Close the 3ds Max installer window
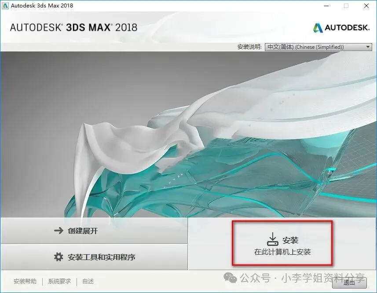377x293 pixels. 366,6
